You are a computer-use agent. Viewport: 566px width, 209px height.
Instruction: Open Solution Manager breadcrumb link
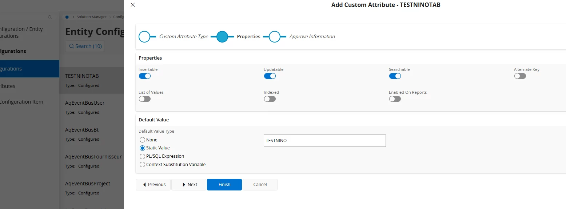[92, 17]
